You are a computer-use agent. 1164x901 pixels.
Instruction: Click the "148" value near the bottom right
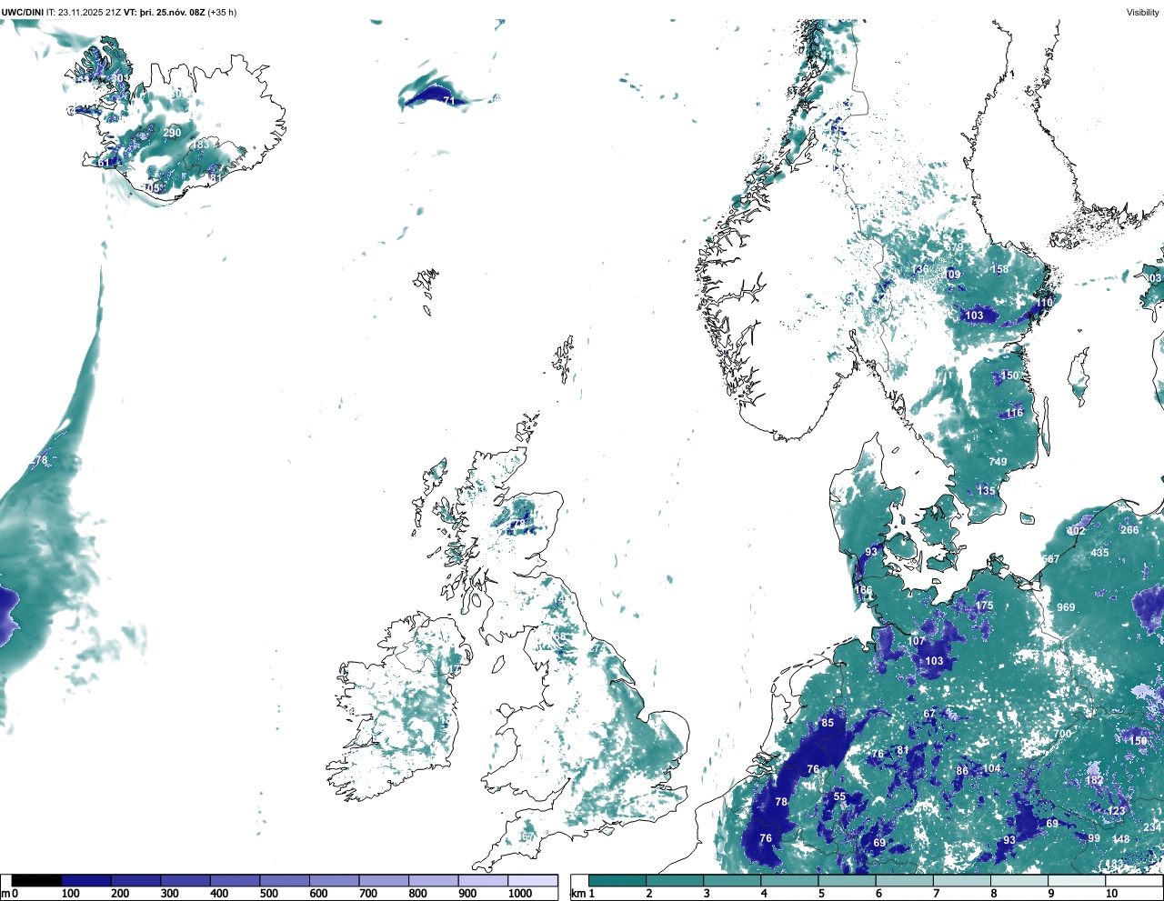click(x=1121, y=839)
